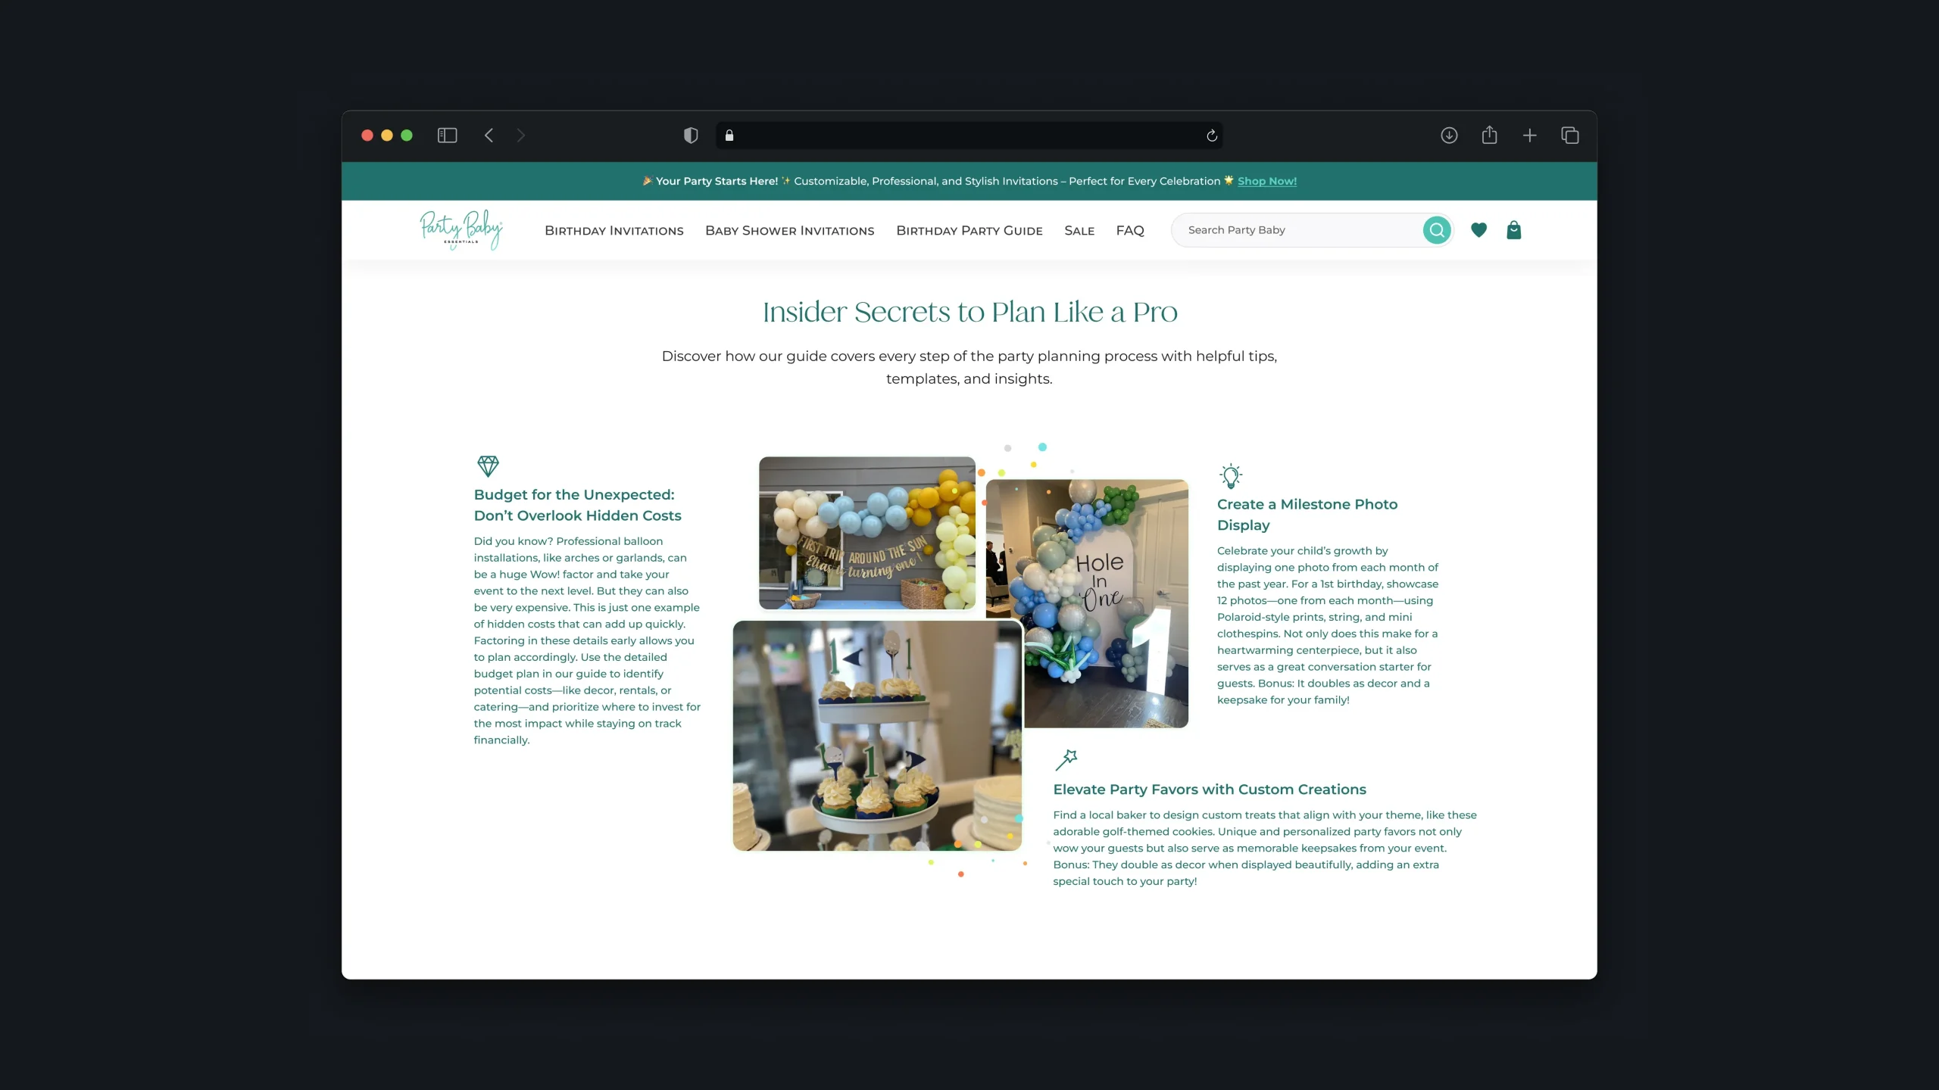Open the shopping bag cart icon
The image size is (1939, 1090).
(x=1514, y=230)
